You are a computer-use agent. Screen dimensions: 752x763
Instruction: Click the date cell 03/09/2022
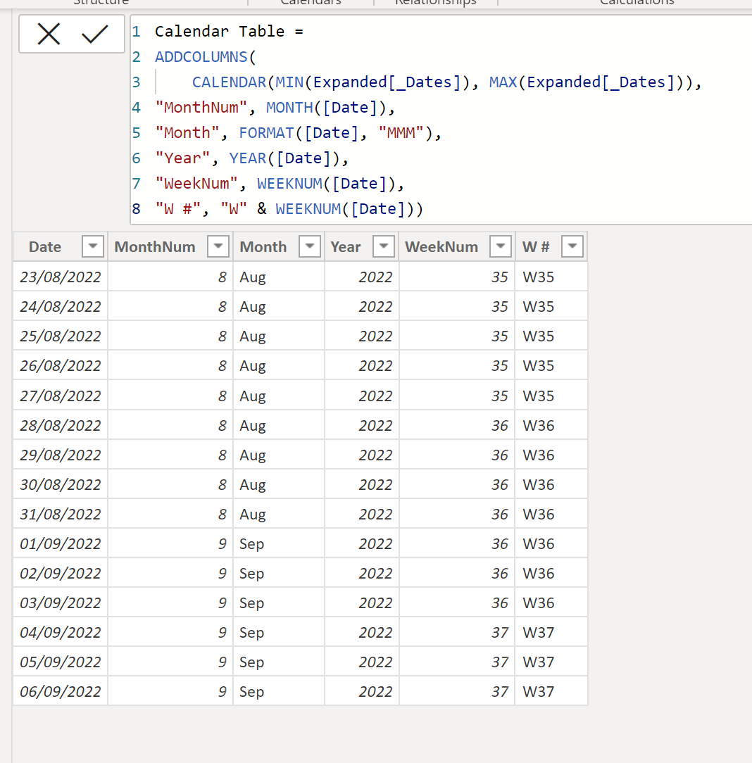61,603
